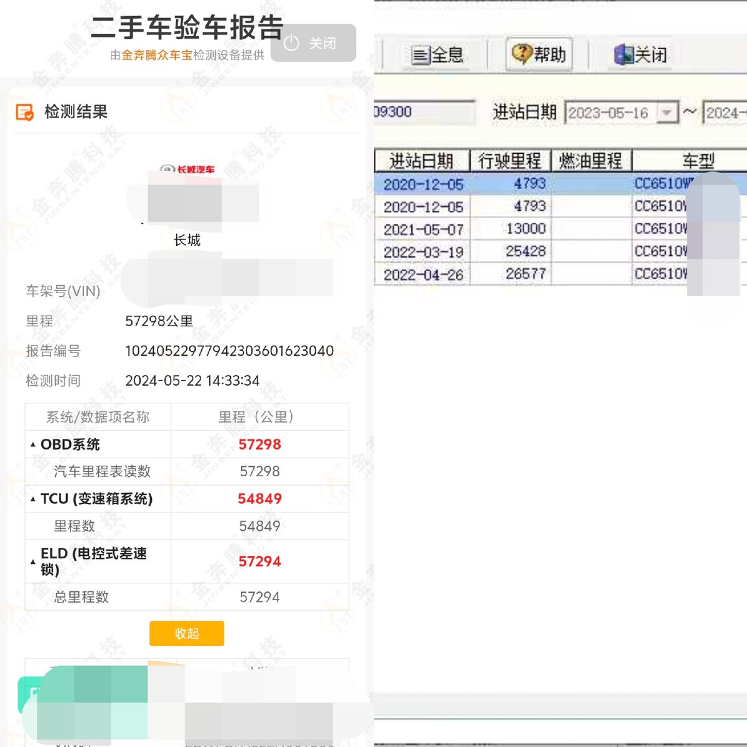Sort by 行驶里程 column header
Image resolution: width=747 pixels, height=747 pixels.
[510, 161]
